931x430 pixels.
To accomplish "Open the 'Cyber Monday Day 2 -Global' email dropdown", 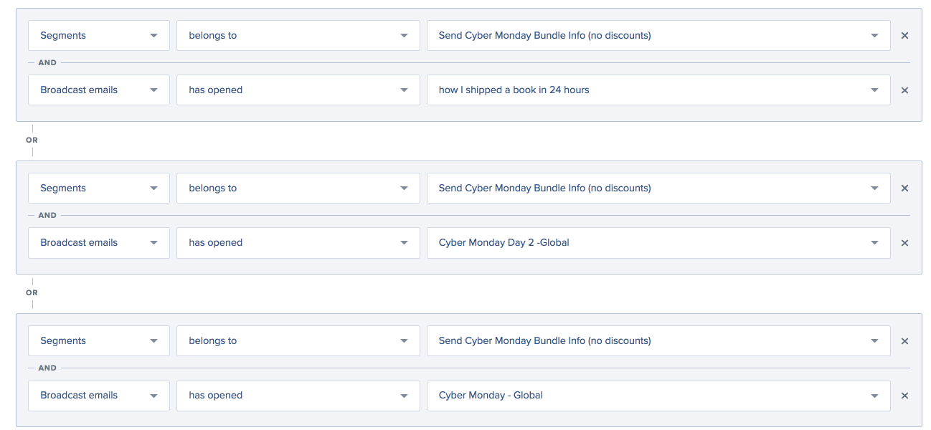I will pyautogui.click(x=658, y=242).
